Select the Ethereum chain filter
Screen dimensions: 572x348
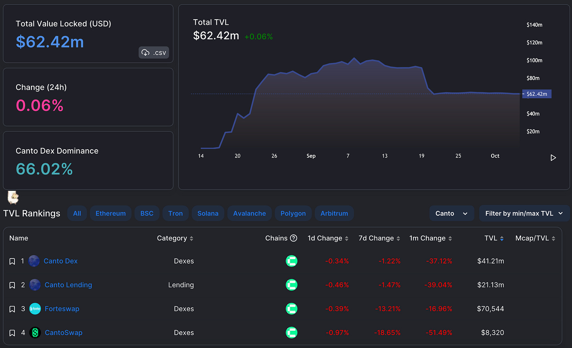[x=111, y=213]
